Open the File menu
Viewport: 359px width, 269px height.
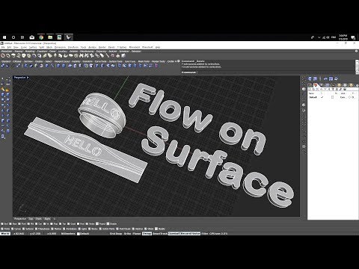tap(3, 47)
